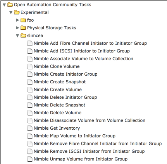Image resolution: width=167 pixels, height=164 pixels.
Task: Select Nimble Create Volume task
Action: [x=58, y=90]
